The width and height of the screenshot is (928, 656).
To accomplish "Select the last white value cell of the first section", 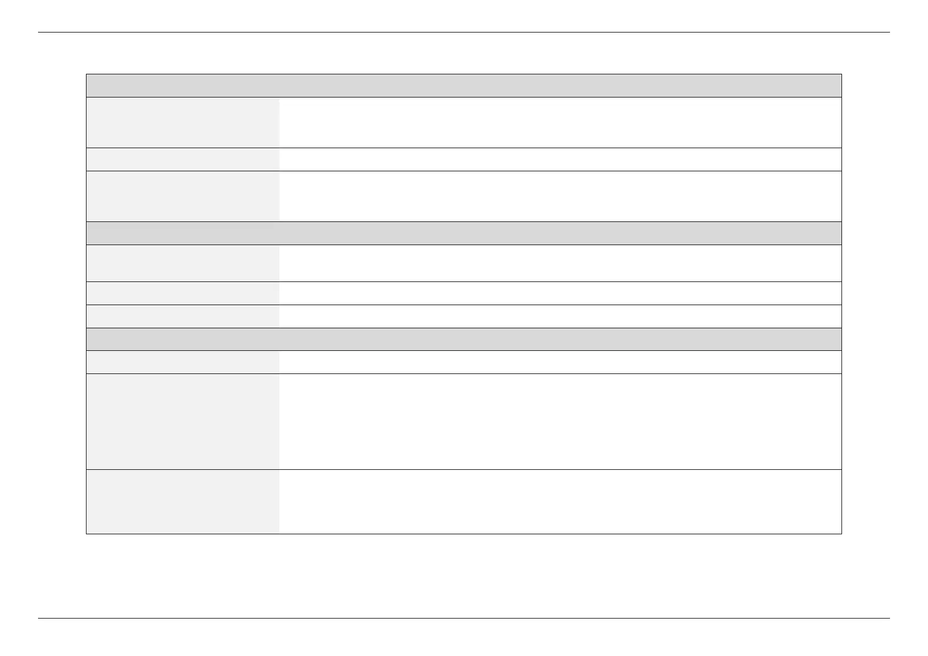I will pyautogui.click(x=560, y=196).
